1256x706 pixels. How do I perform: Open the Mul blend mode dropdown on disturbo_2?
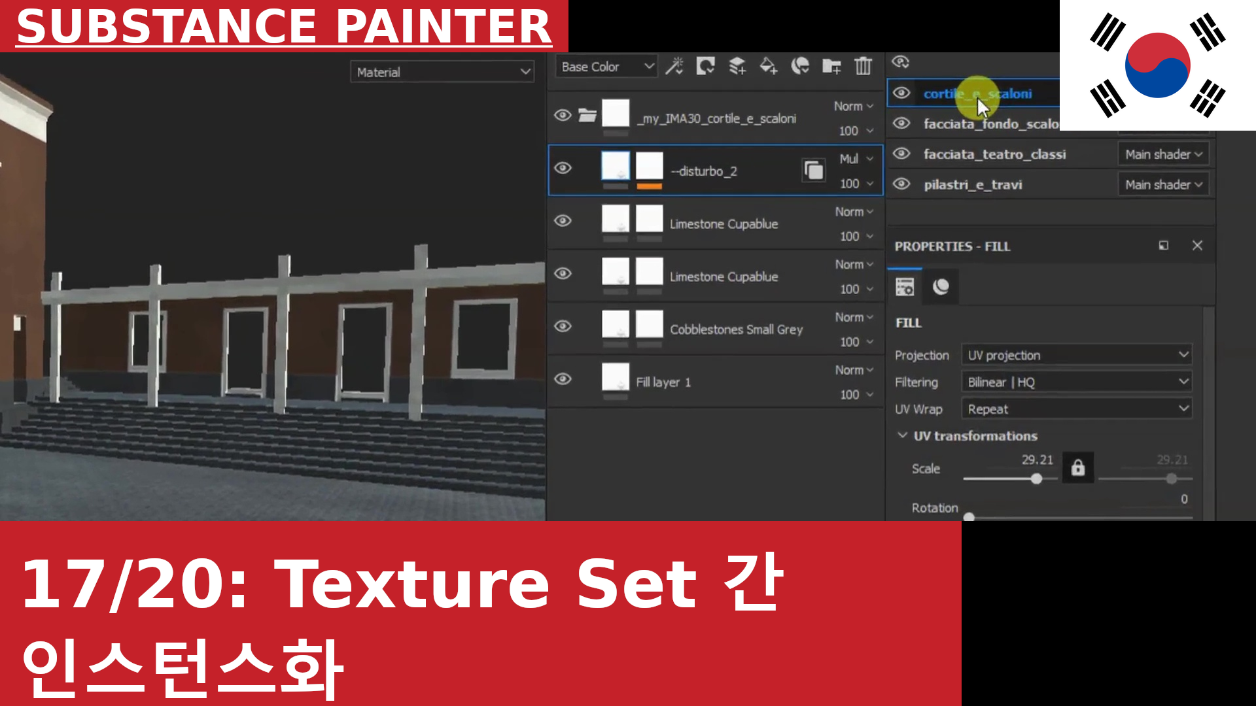856,159
